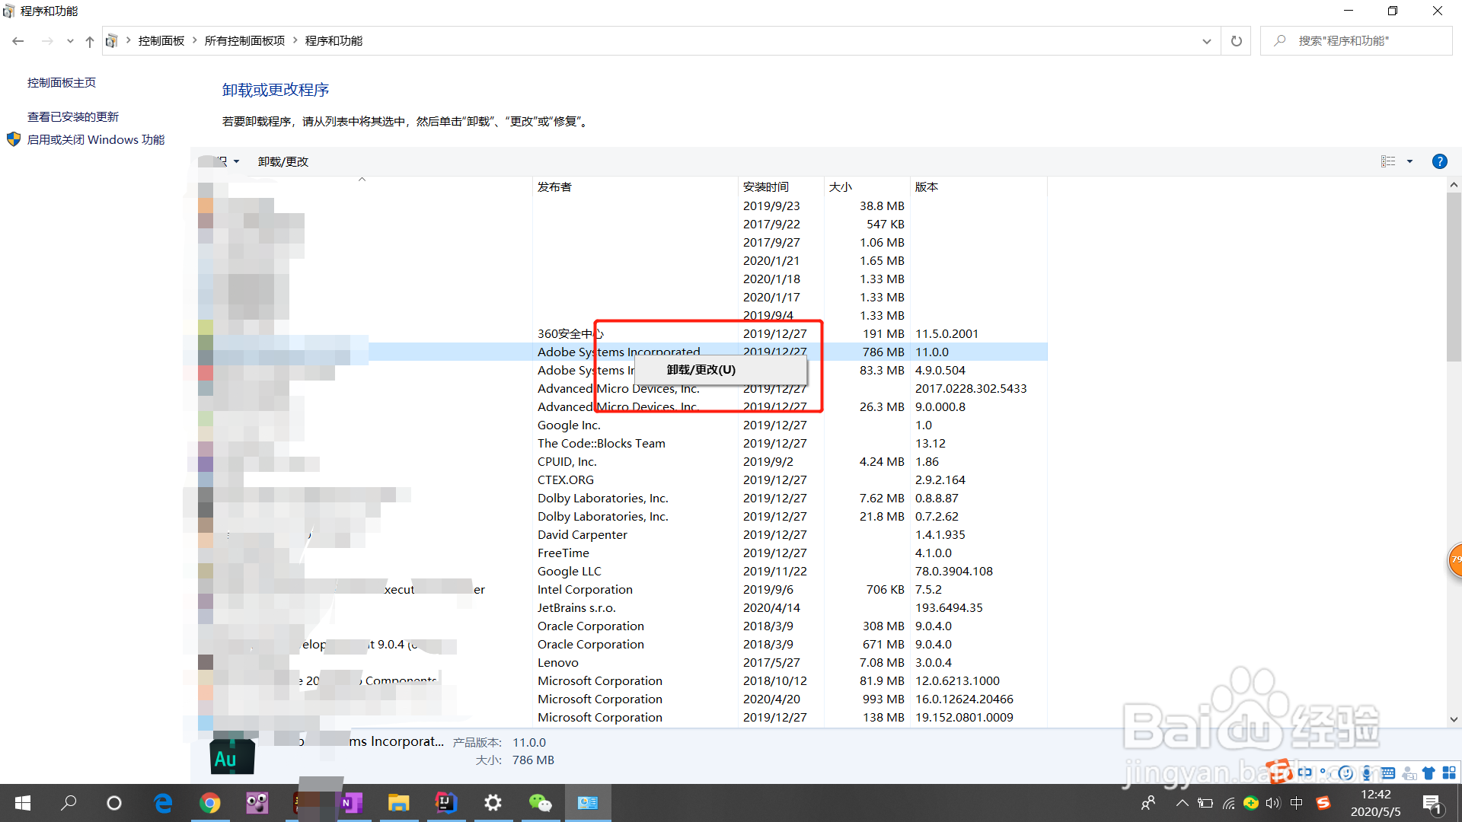Toggle Sogou Chinese/English input mode
The image size is (1462, 822).
(x=1304, y=773)
